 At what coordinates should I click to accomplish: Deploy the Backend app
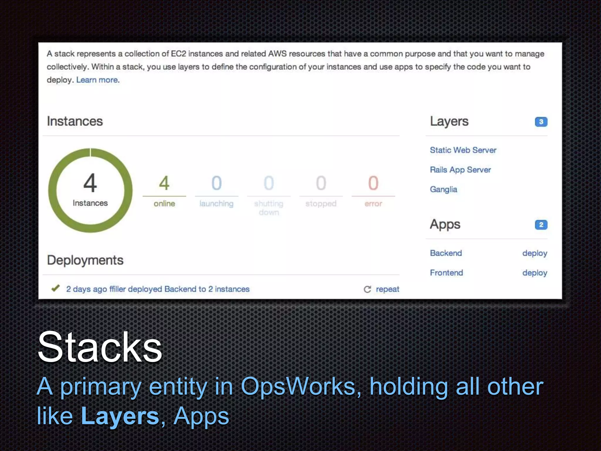[535, 253]
